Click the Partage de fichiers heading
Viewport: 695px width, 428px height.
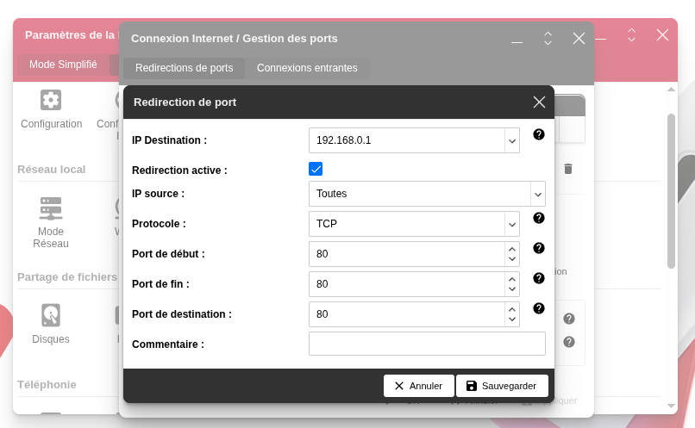pyautogui.click(x=67, y=277)
